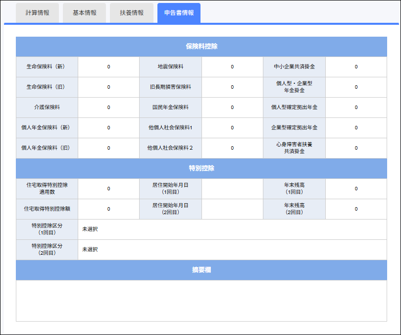This screenshot has width=401, height=335.
Task: Click the 個人型・企業型年金掛金 field
Action: 356,86
